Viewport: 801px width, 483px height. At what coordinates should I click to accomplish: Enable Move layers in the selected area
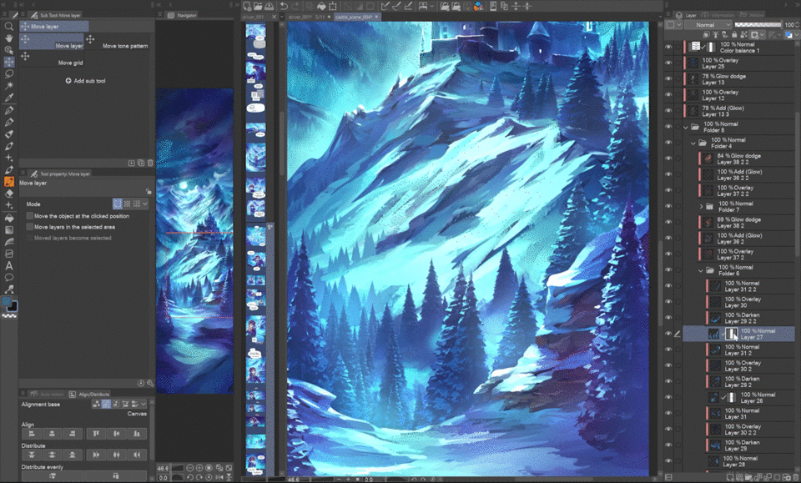30,227
